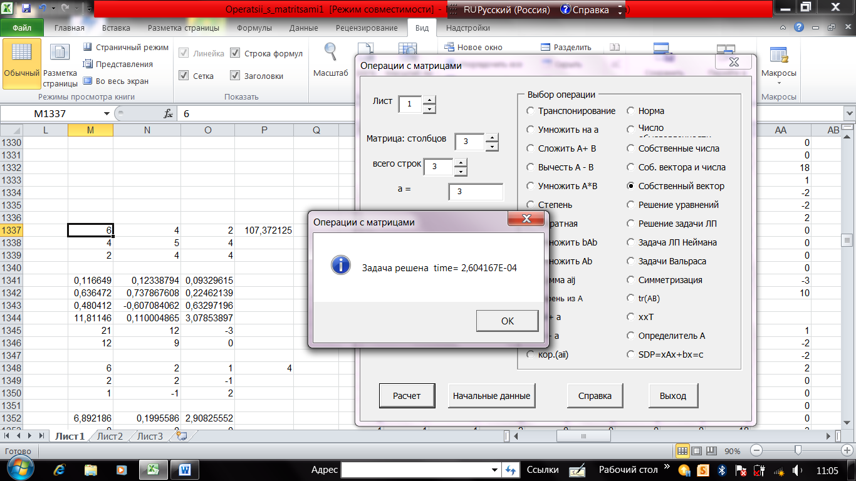Click the Undo arrow icon

click(43, 9)
